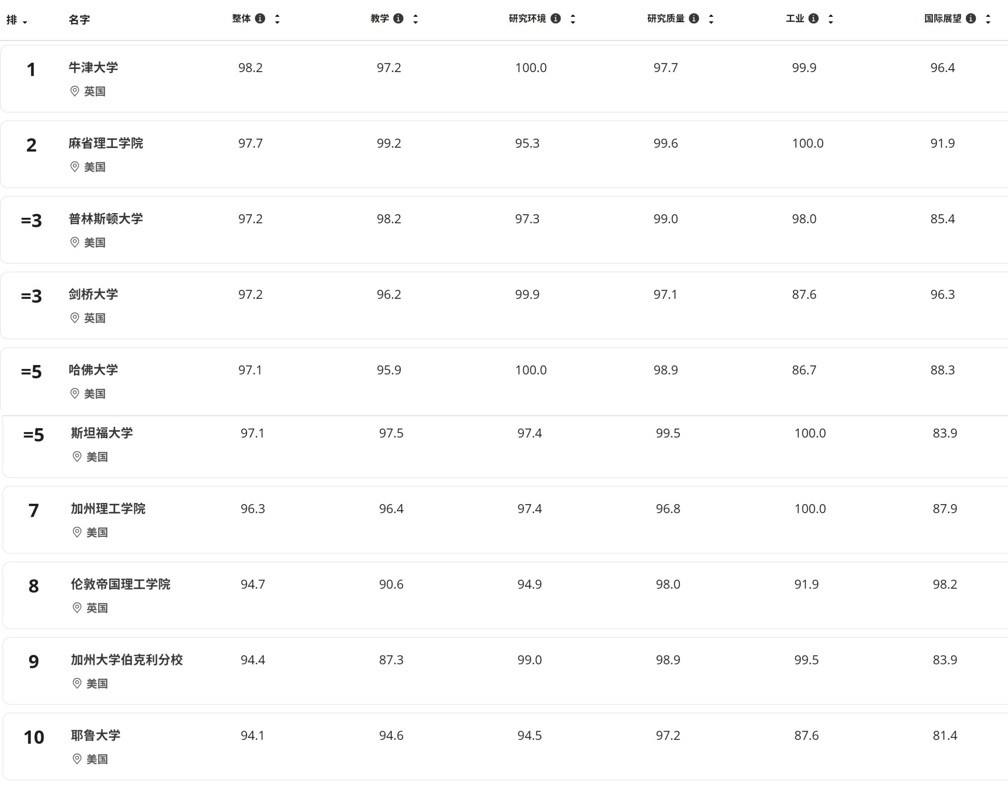The width and height of the screenshot is (1008, 787).
Task: Toggle sort arrows for 国际展望 column
Action: 988,19
